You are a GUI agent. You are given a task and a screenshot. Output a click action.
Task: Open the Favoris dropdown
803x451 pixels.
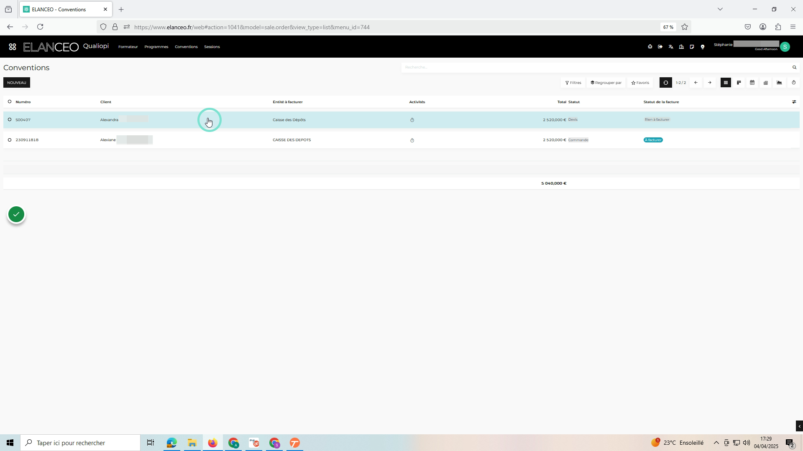point(640,83)
